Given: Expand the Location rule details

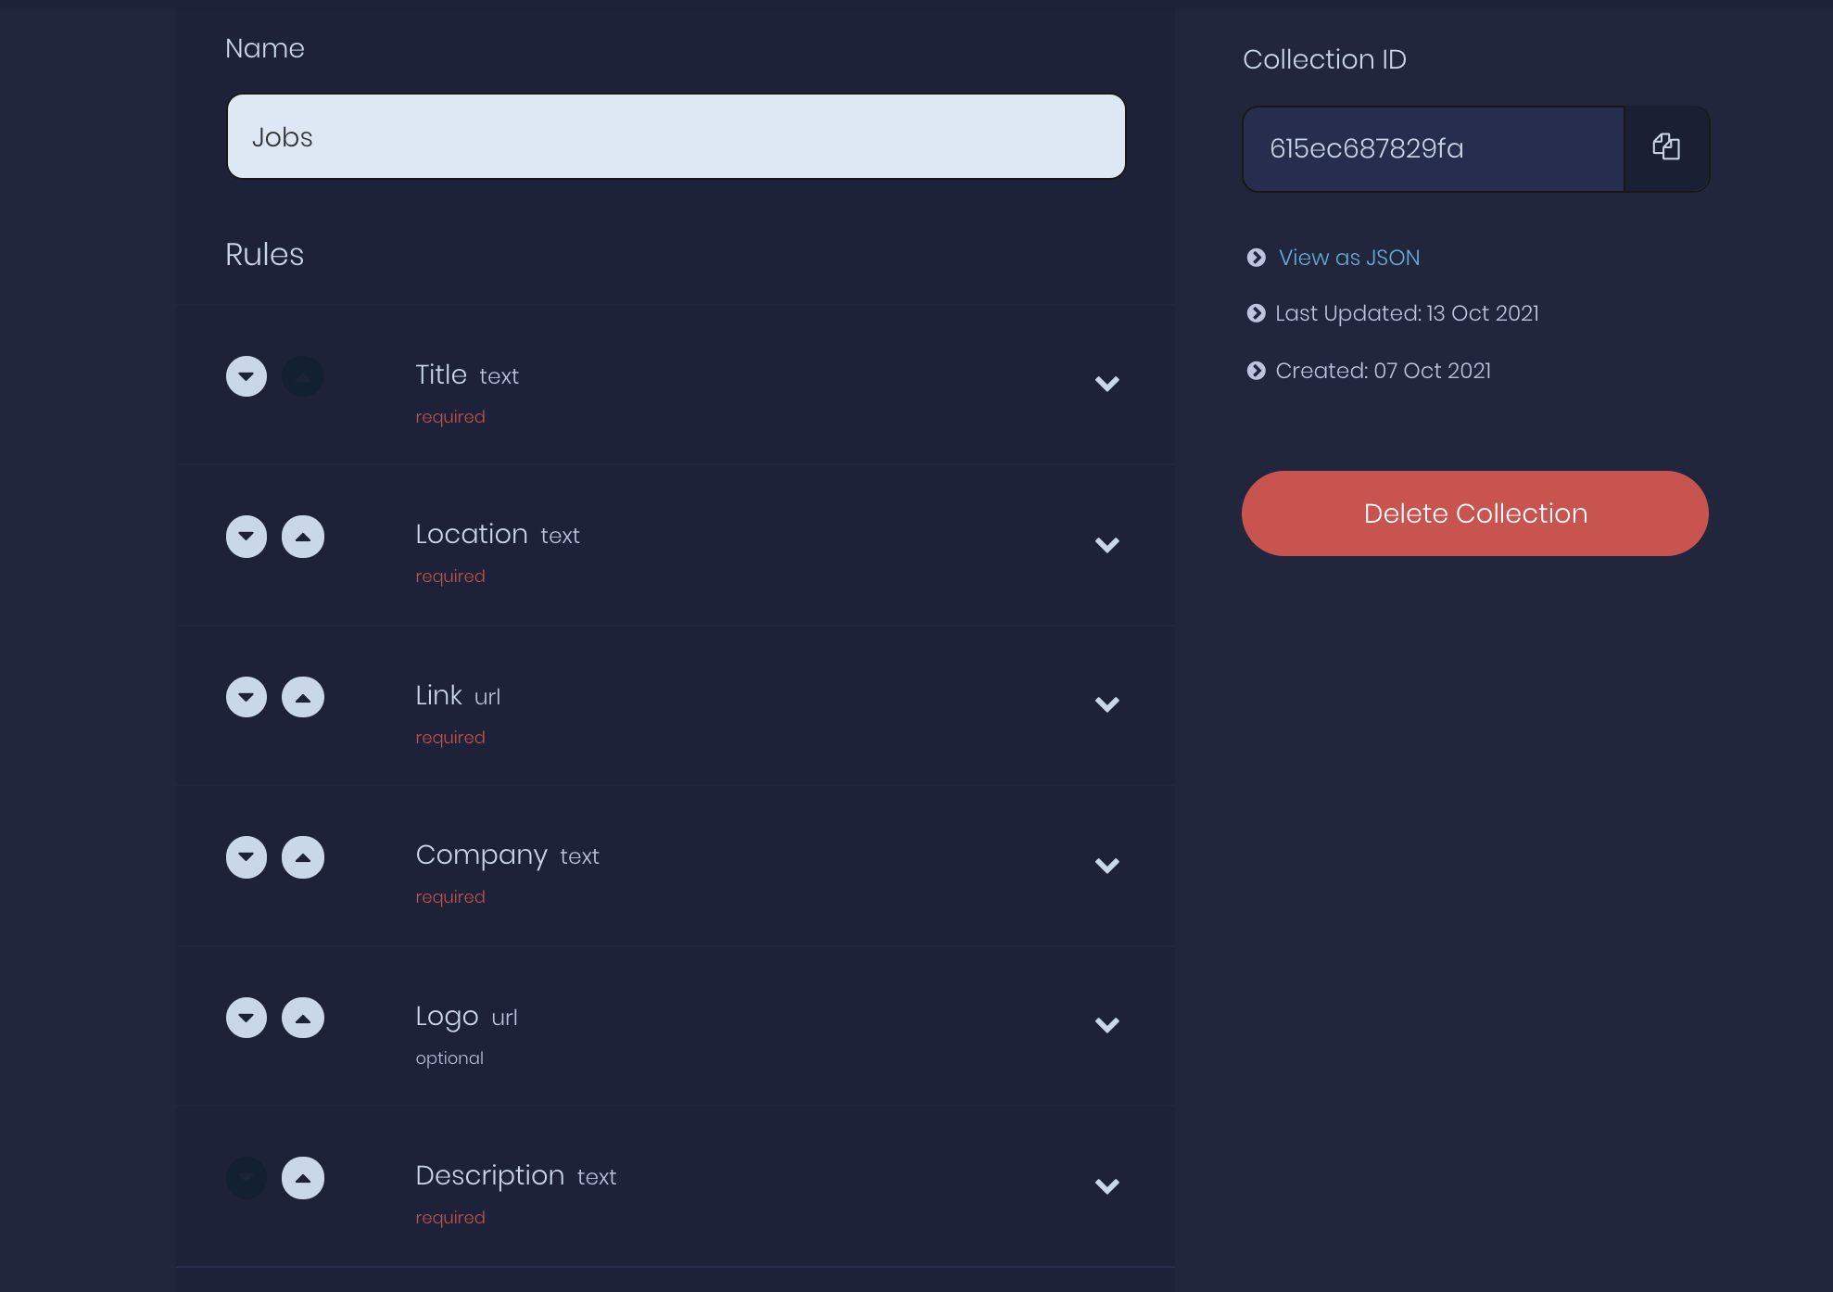Looking at the screenshot, I should 1107,545.
